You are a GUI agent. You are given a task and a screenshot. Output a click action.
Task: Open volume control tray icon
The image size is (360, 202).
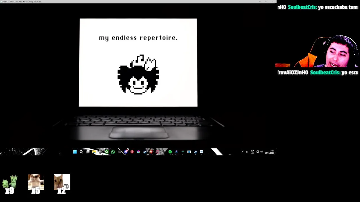click(261, 152)
